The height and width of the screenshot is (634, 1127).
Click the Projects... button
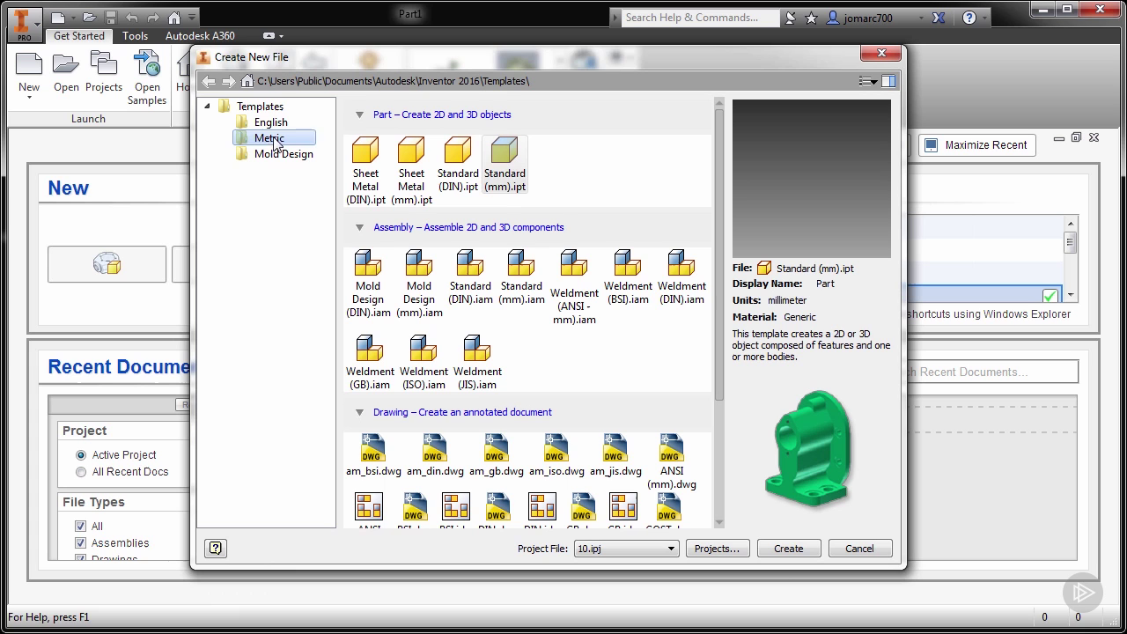[x=717, y=549]
